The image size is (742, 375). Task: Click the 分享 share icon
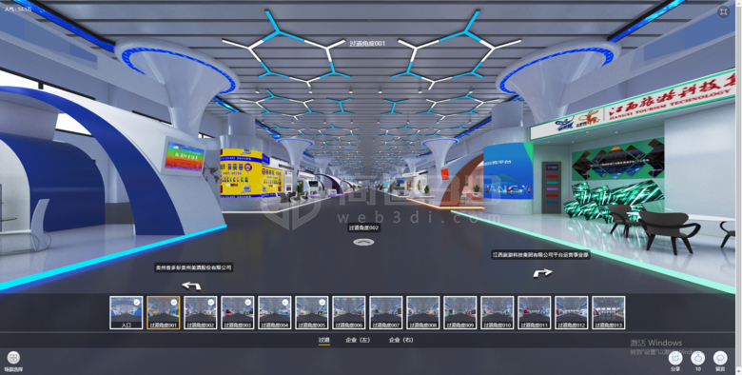pos(675,358)
